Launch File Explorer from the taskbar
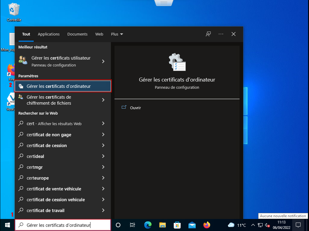Image resolution: width=309 pixels, height=231 pixels. click(162, 225)
